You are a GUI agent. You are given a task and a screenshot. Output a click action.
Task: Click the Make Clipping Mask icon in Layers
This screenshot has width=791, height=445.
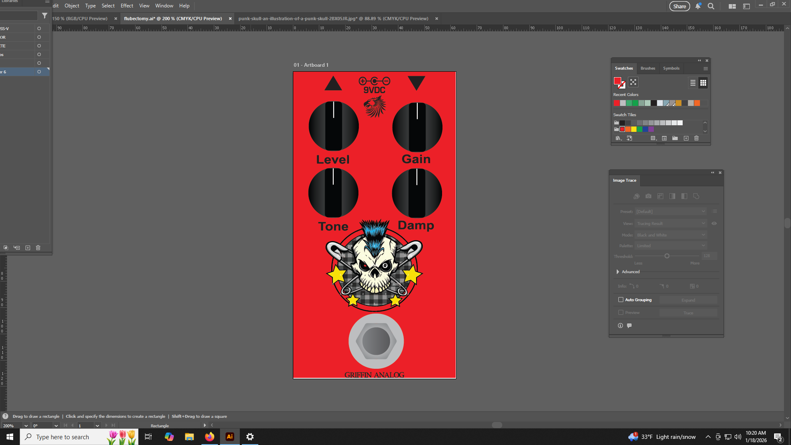(6, 248)
